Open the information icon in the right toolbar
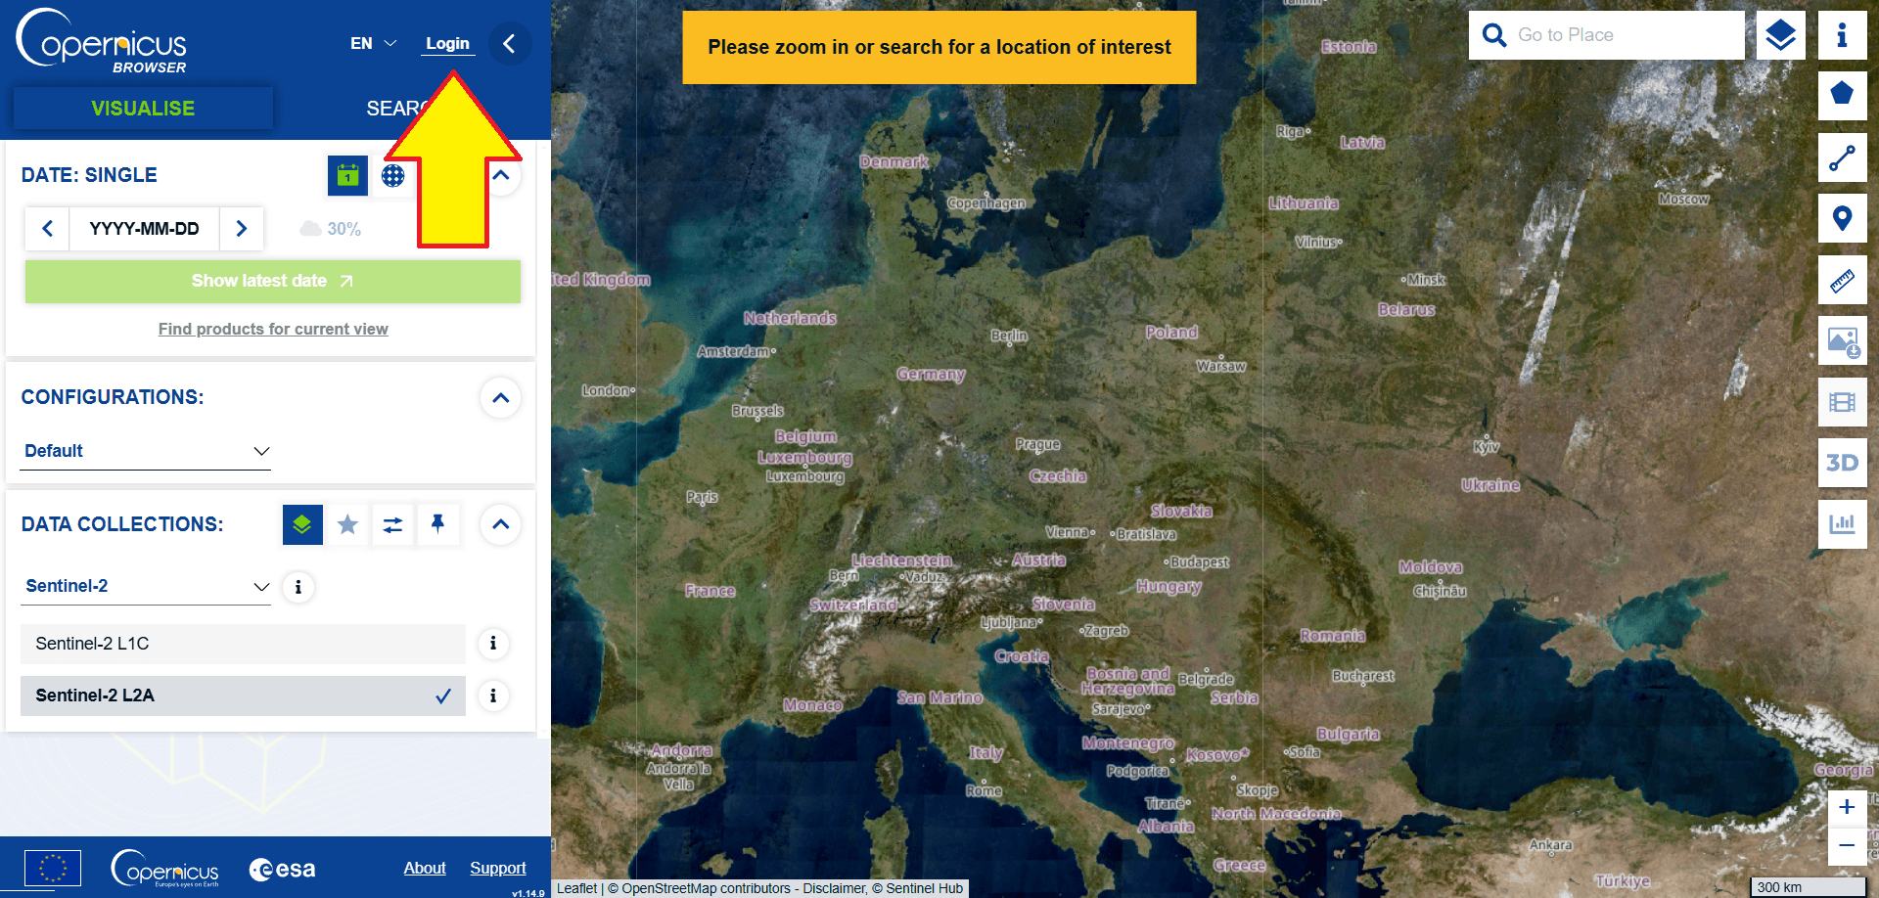The height and width of the screenshot is (898, 1879). (x=1842, y=35)
